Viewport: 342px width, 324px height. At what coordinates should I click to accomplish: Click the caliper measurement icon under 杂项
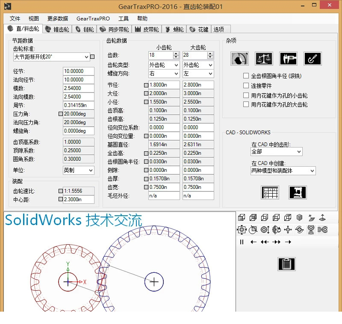(288, 59)
